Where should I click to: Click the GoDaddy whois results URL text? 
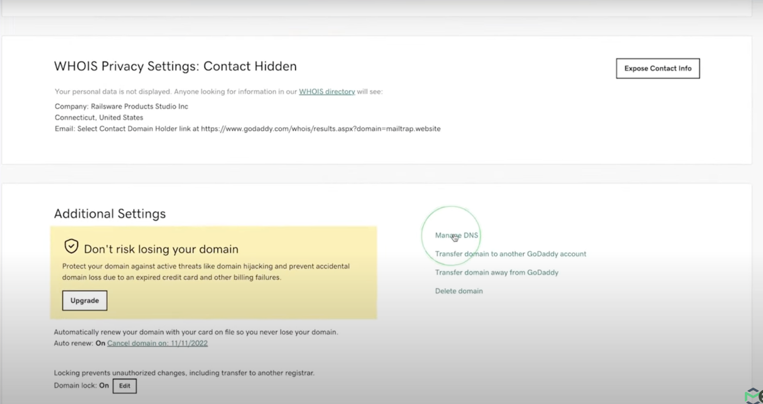[320, 129]
